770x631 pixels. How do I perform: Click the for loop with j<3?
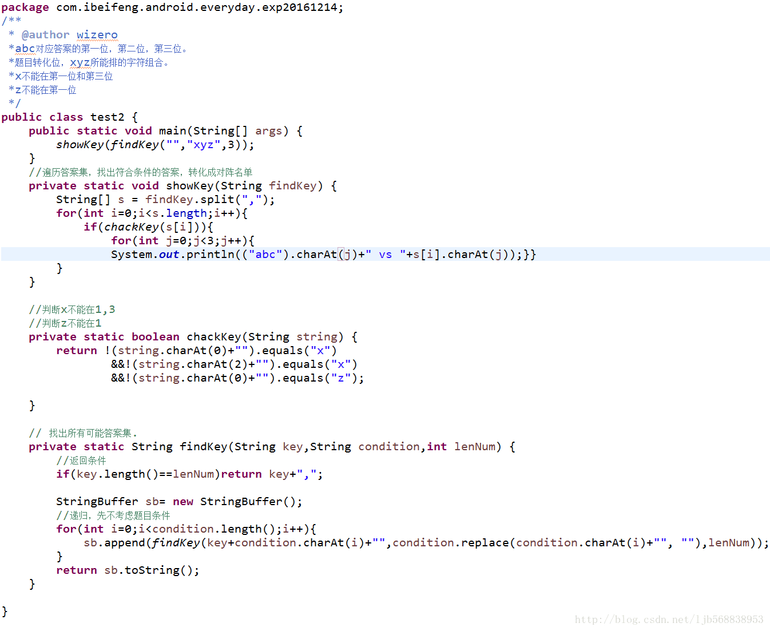click(x=183, y=241)
